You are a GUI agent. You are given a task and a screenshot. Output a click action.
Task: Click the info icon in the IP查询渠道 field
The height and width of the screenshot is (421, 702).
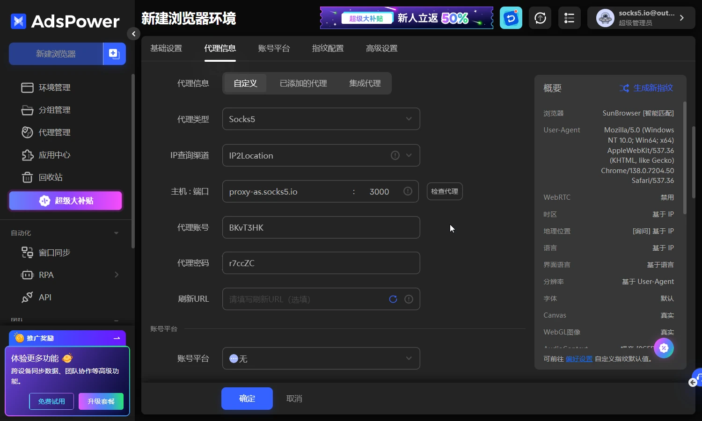(395, 155)
